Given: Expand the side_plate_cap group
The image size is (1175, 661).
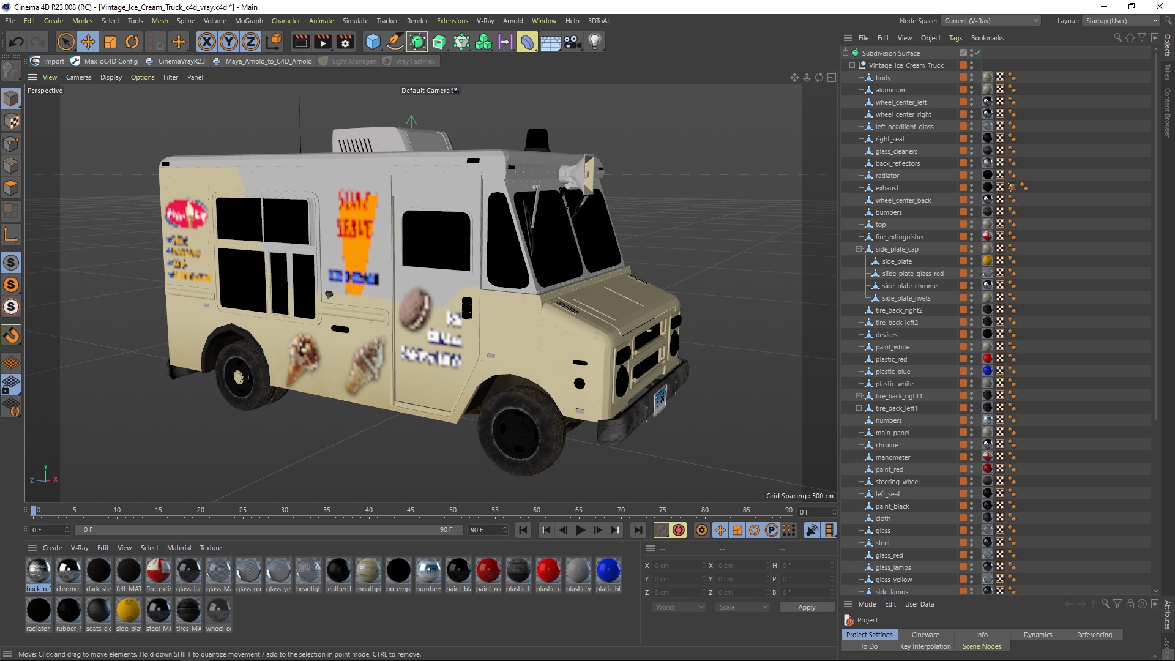Looking at the screenshot, I should [x=858, y=248].
